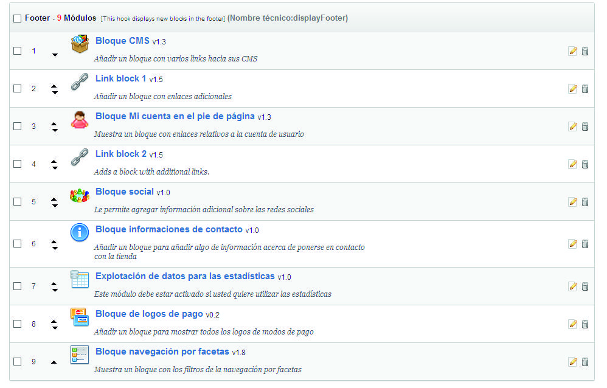This screenshot has width=607, height=388.
Task: Open Bloque navegación por facetas link
Action: pos(162,352)
